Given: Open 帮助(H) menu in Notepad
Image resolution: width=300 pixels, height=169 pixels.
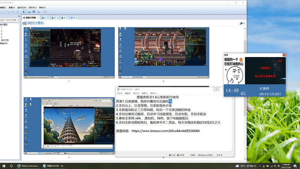Looking at the screenshot, I should (x=153, y=93).
